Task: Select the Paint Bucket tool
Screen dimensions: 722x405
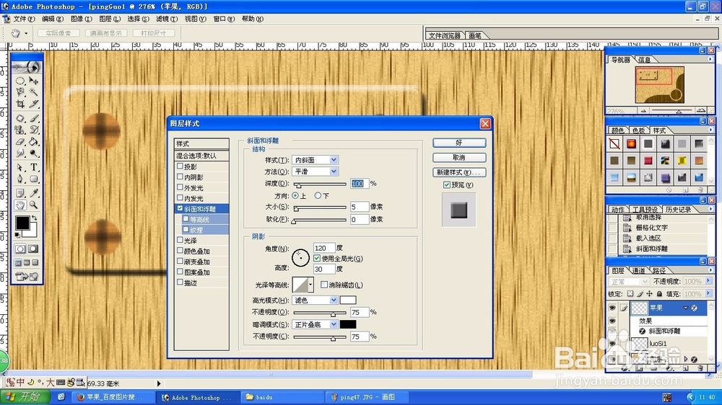Action: pyautogui.click(x=34, y=141)
